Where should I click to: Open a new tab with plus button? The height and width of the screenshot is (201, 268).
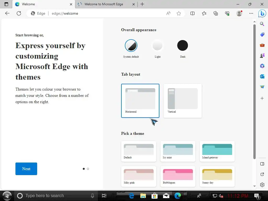pyautogui.click(x=142, y=4)
